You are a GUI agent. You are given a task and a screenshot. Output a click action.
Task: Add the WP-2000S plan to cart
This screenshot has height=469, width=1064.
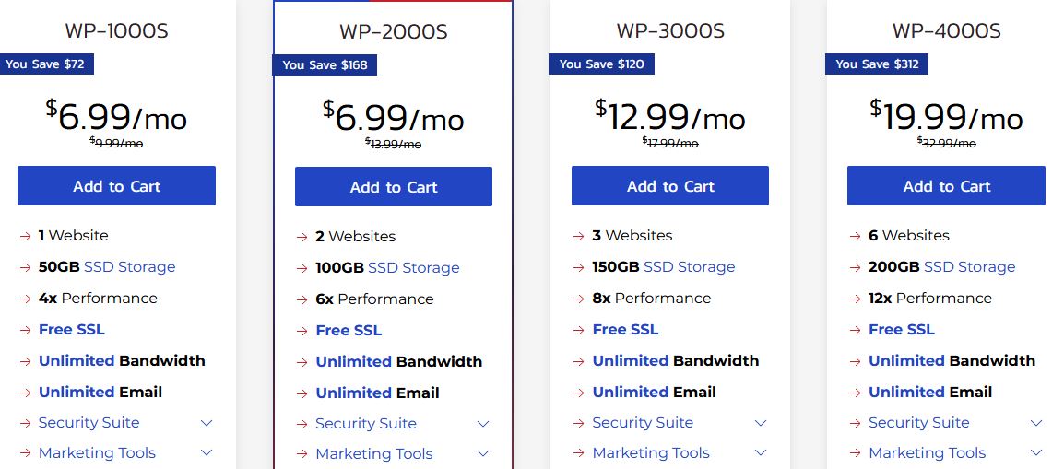(x=394, y=187)
